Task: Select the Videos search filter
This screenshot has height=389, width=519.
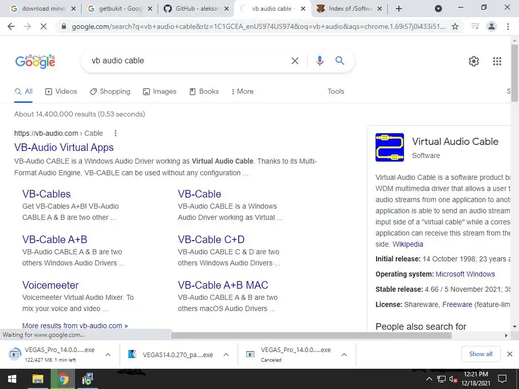Action: coord(61,92)
